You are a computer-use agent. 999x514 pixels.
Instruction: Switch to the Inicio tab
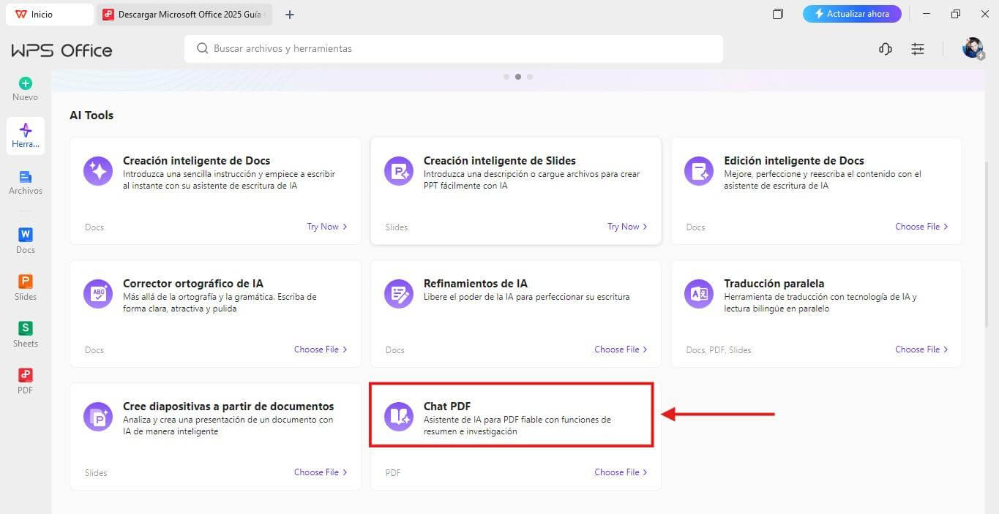(49, 15)
